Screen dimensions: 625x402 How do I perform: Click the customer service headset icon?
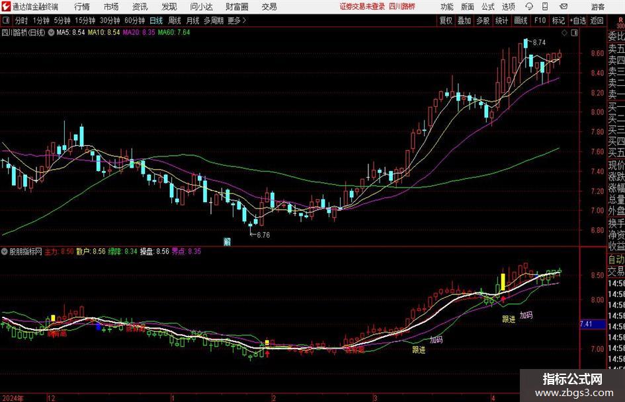(x=529, y=7)
